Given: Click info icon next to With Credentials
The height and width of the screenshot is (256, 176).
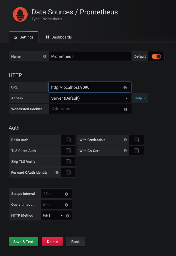Looking at the screenshot, I should (x=125, y=140).
